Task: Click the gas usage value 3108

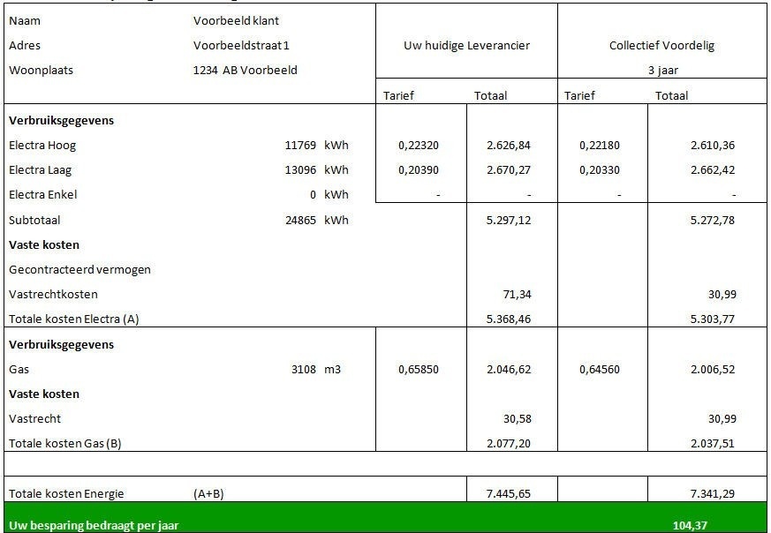Action: tap(303, 369)
